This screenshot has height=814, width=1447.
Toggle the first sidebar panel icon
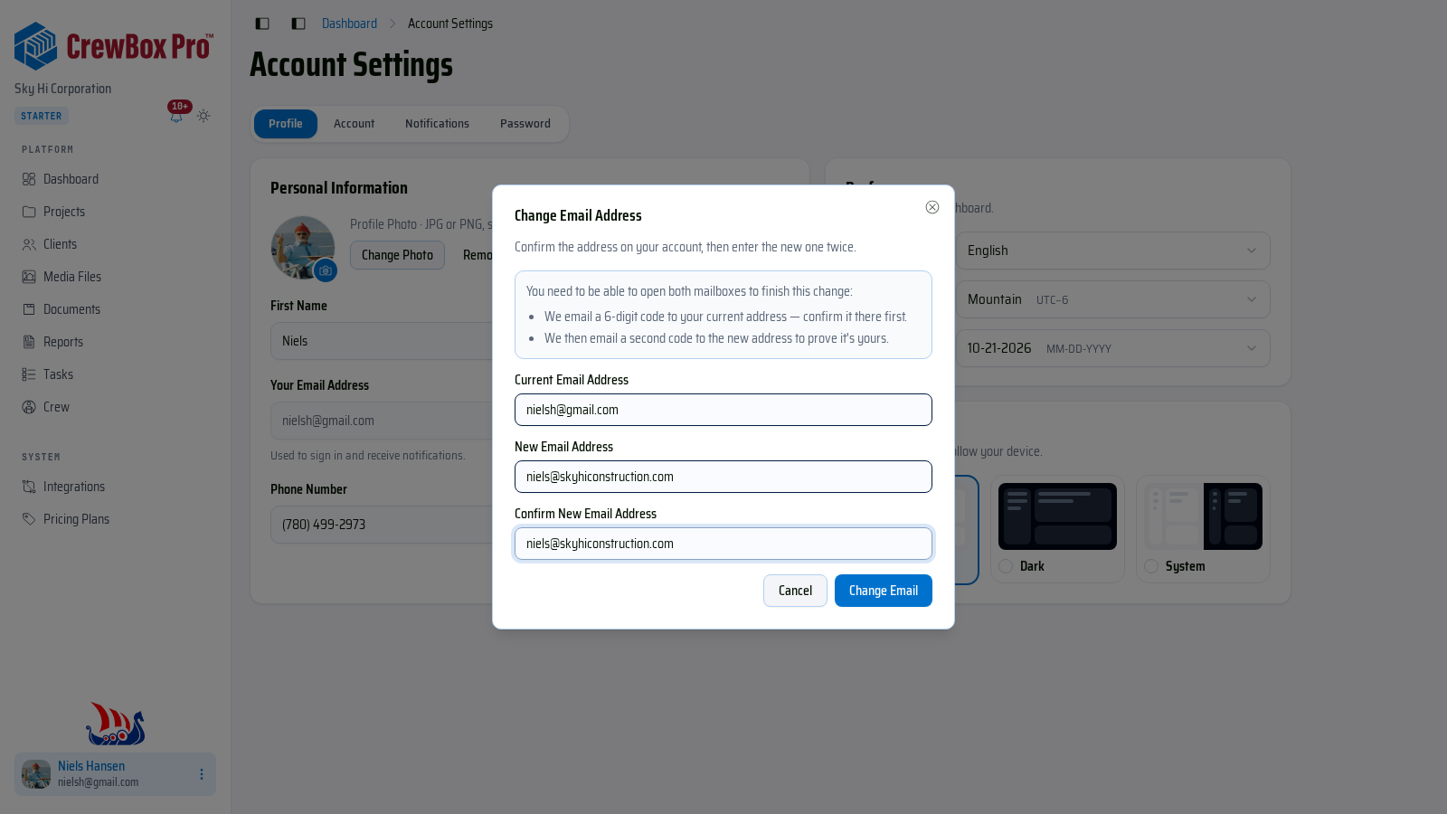tap(262, 24)
